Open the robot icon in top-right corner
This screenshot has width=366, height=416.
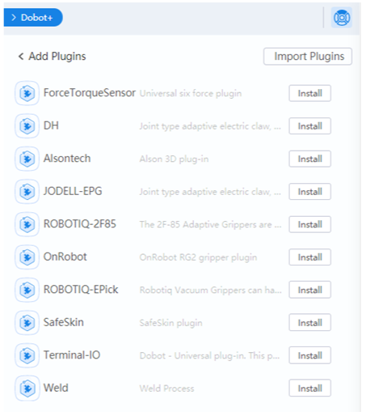[x=342, y=18]
